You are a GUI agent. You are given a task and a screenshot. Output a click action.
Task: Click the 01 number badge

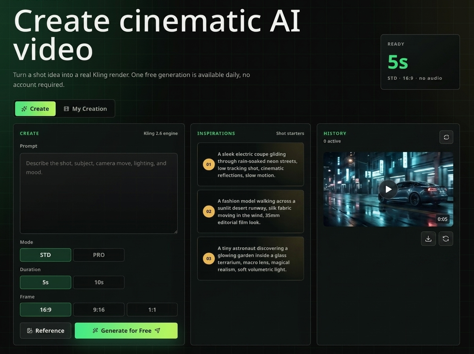coord(209,164)
